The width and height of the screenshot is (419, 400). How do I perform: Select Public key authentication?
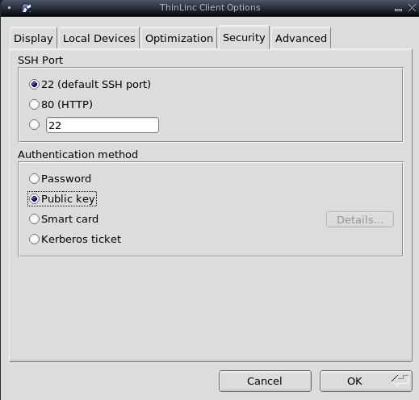coord(62,199)
